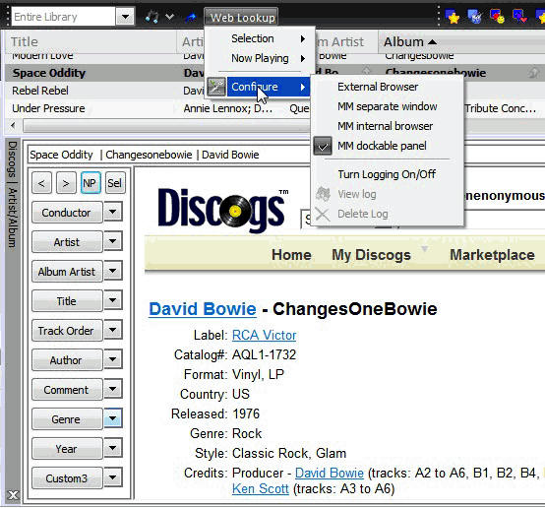Expand the Custom3 dropdown arrow

point(113,477)
